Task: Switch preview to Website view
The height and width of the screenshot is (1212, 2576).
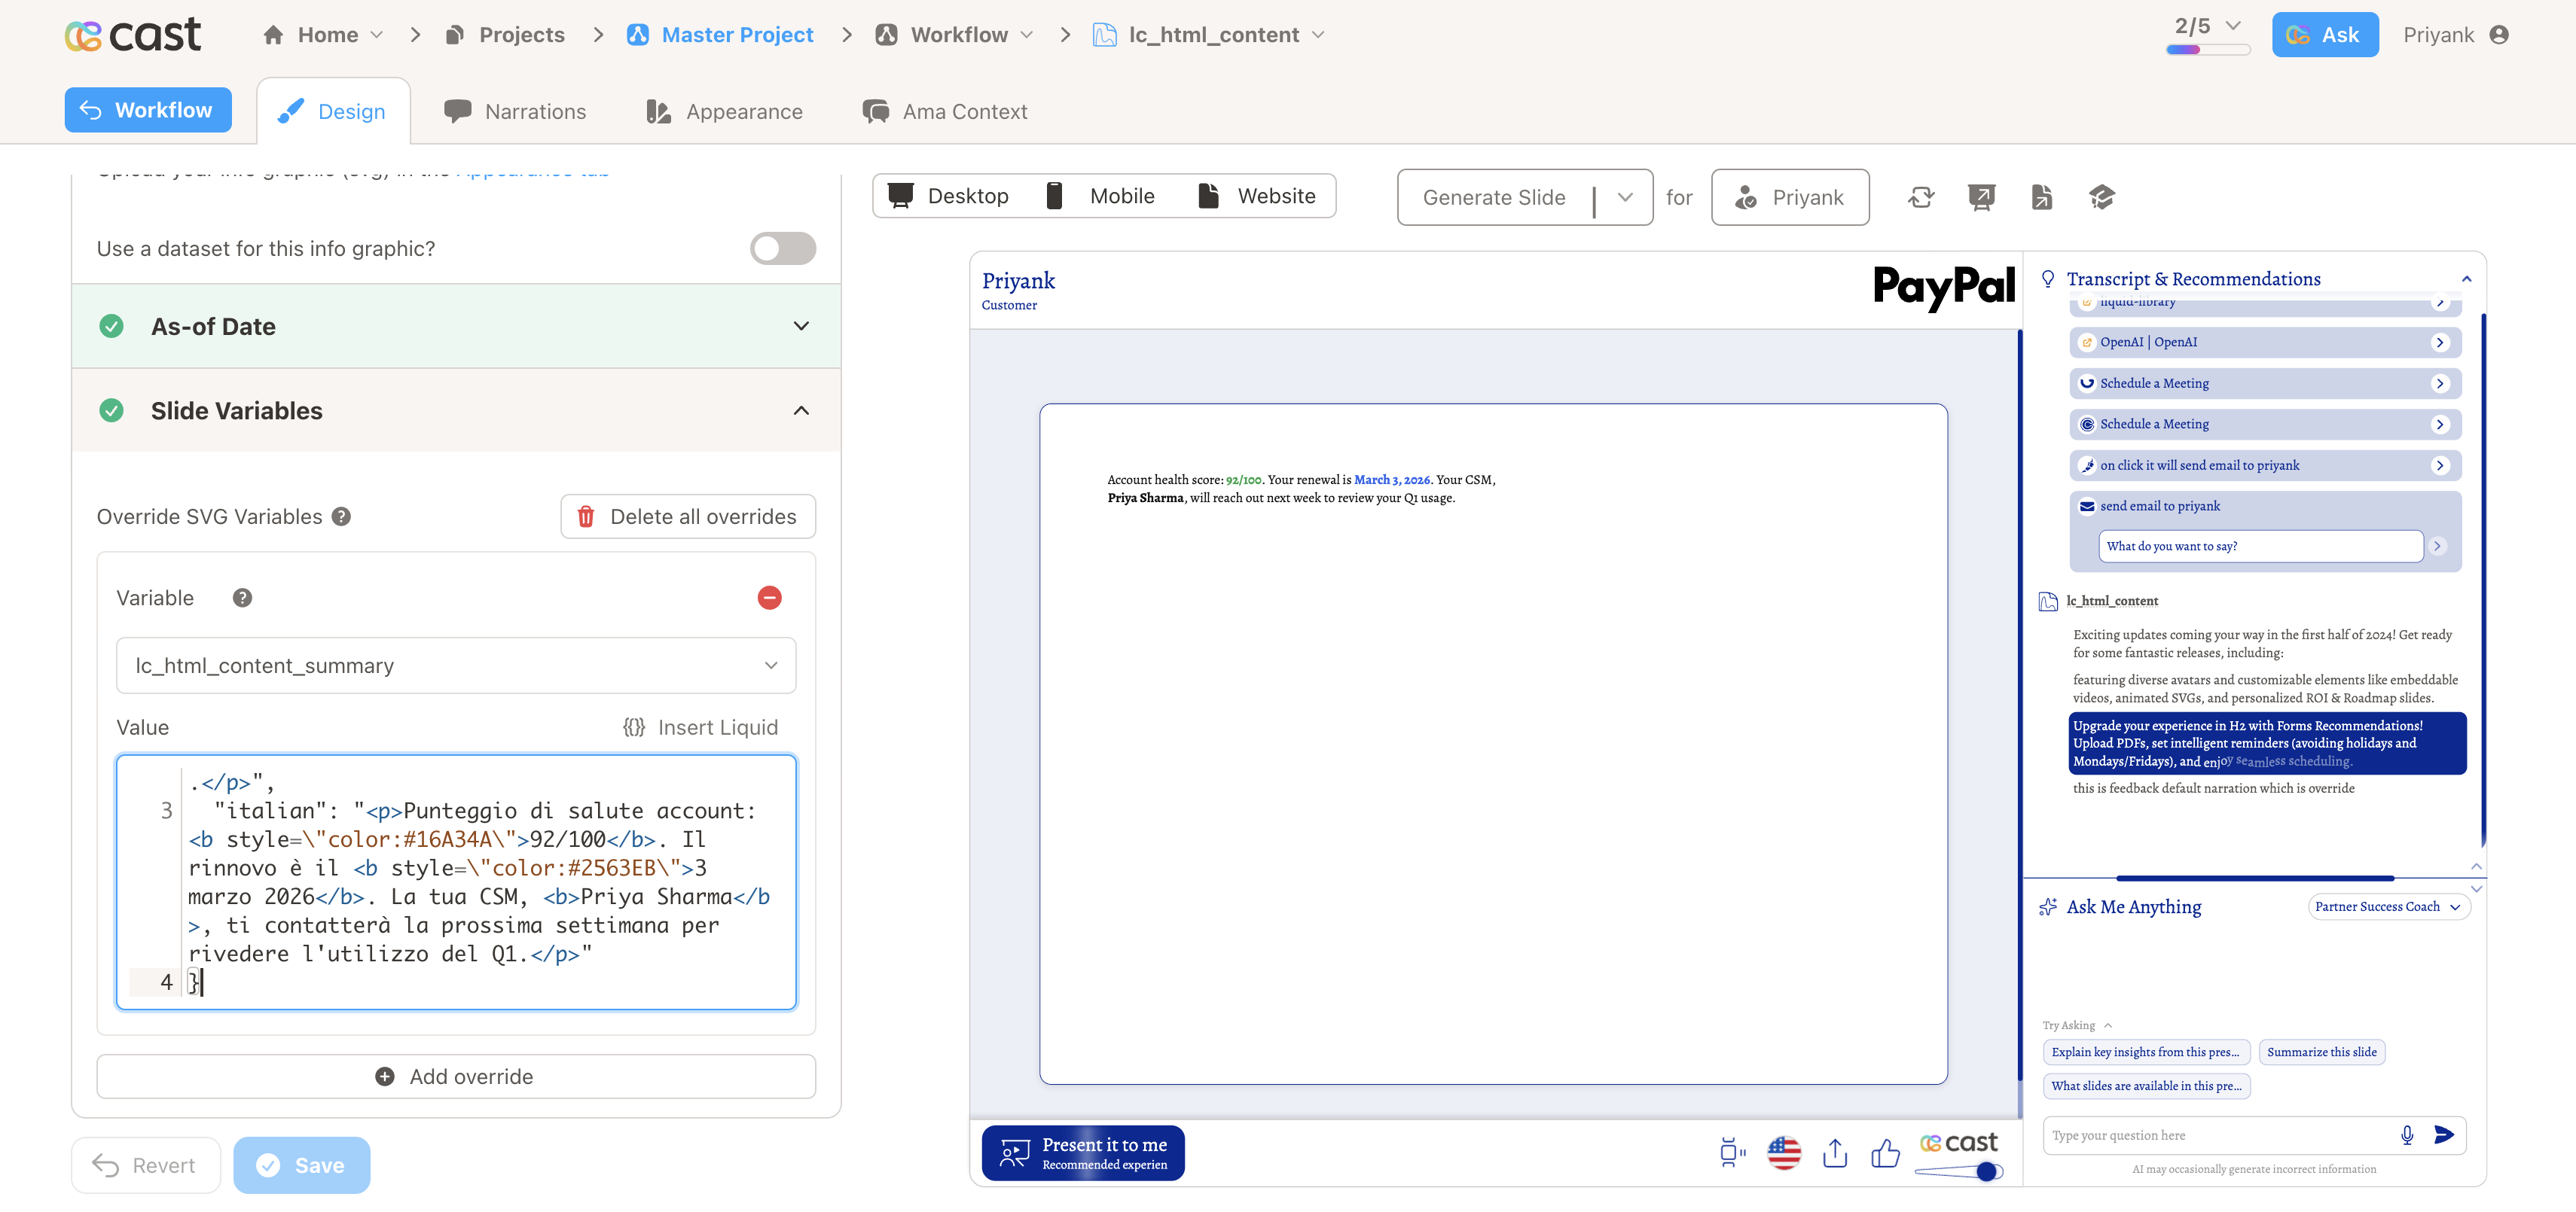Action: tap(1257, 196)
